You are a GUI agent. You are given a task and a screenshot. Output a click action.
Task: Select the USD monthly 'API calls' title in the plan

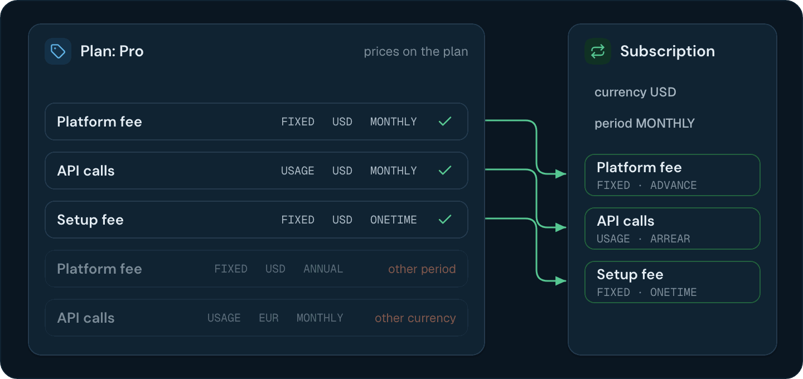86,171
